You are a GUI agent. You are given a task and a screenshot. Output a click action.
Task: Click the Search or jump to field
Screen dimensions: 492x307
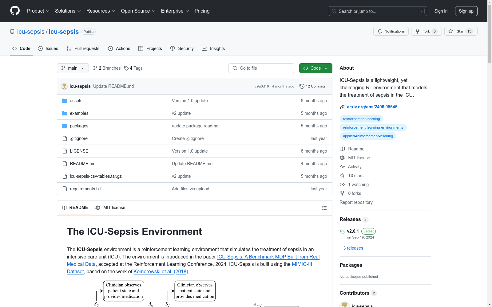click(378, 11)
